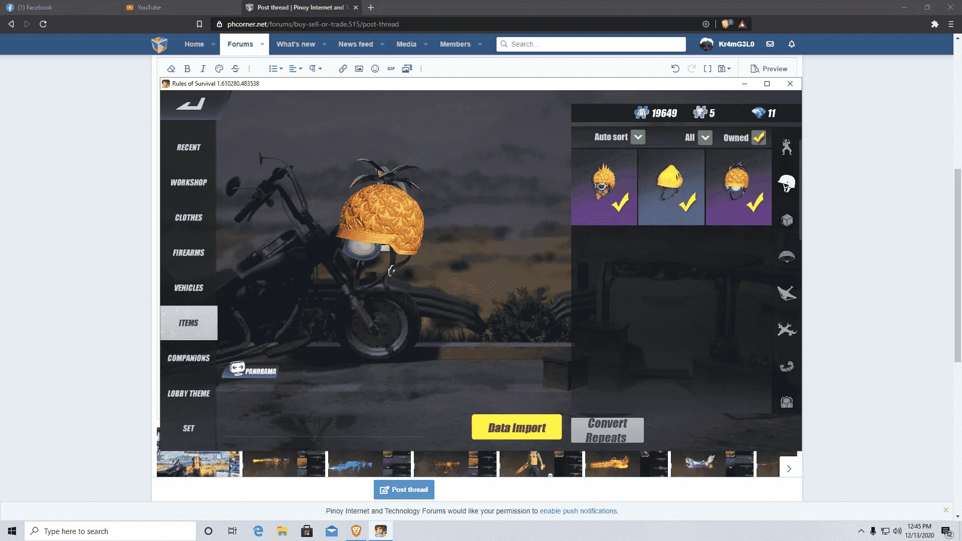Expand the Auto sort dropdown
Viewport: 962px width, 541px height.
click(x=638, y=137)
